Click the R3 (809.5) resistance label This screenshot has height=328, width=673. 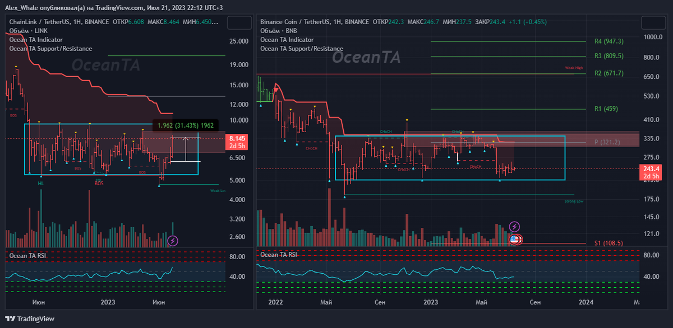pyautogui.click(x=609, y=56)
